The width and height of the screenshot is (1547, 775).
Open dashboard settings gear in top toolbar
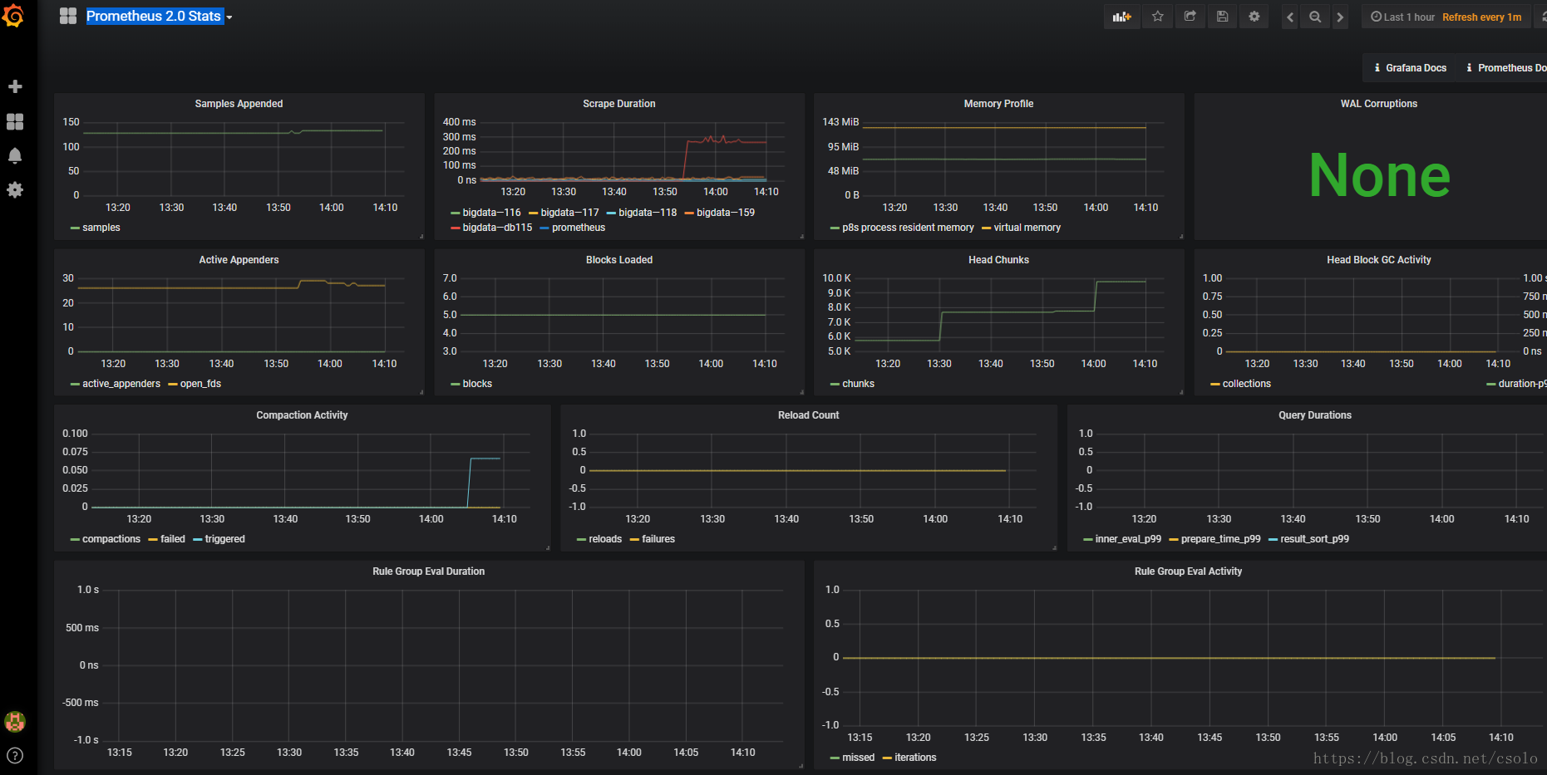tap(1254, 17)
